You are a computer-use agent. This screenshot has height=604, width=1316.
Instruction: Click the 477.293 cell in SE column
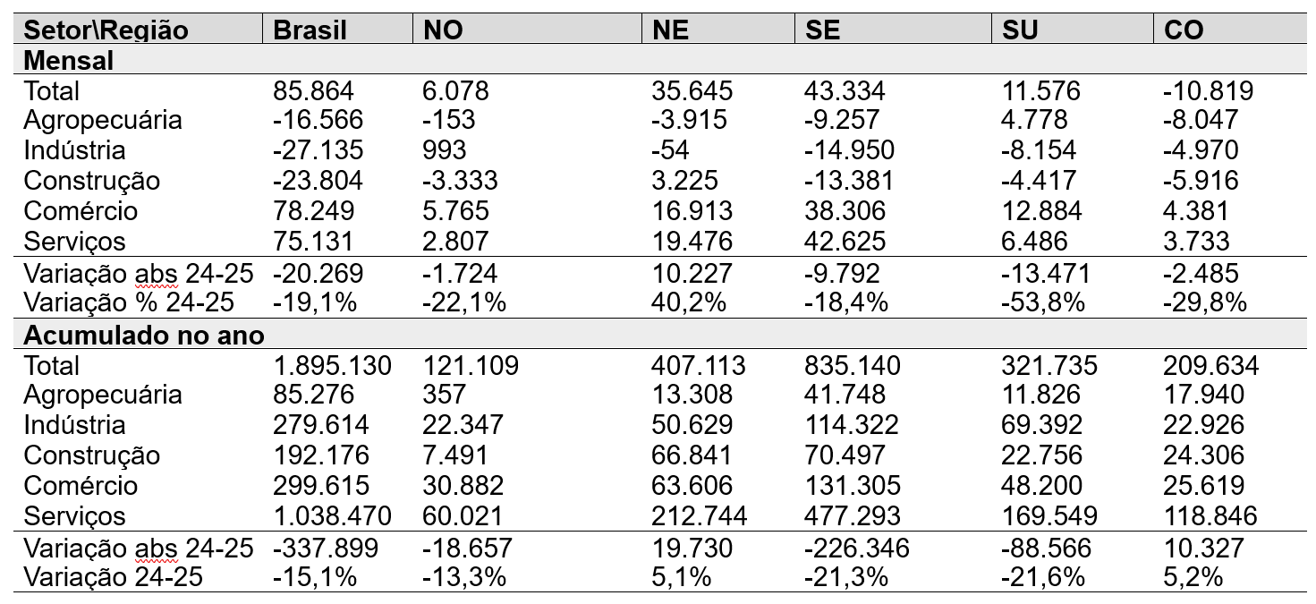[x=845, y=516]
